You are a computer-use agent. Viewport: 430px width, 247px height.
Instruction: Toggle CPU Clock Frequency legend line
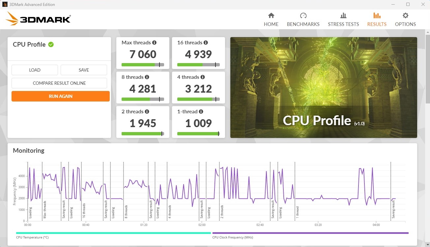[310, 233]
